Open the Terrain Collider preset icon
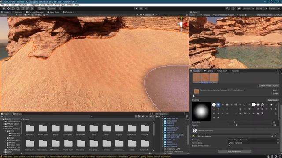This screenshot has width=282, height=158. (x=275, y=136)
